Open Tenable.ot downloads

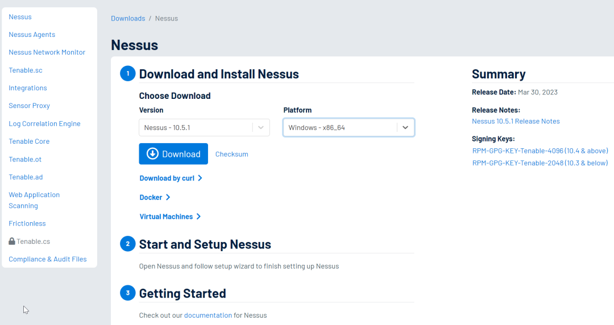(25, 159)
